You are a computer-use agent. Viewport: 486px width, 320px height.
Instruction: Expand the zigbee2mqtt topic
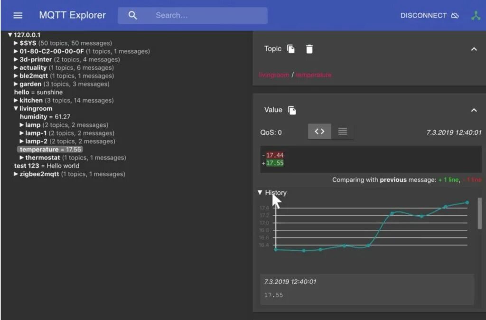pos(16,174)
